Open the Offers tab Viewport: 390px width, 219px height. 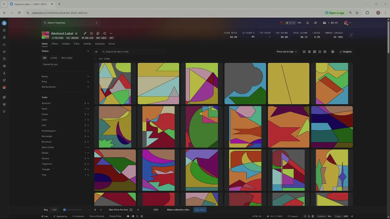[55, 44]
